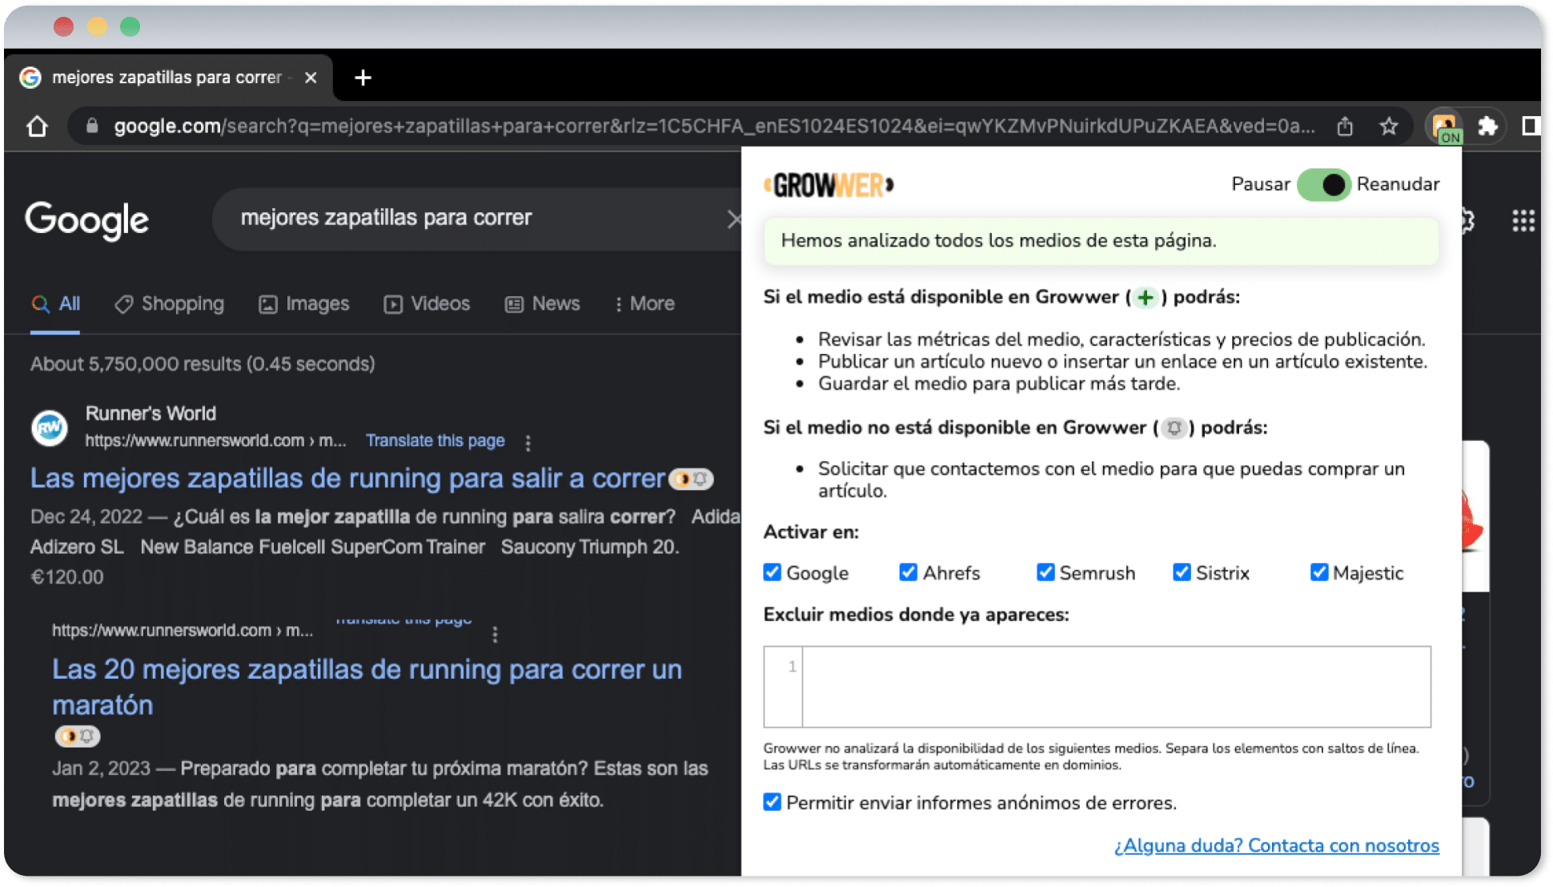Open a new browser tab
Screen dimensions: 1553x887
363,78
